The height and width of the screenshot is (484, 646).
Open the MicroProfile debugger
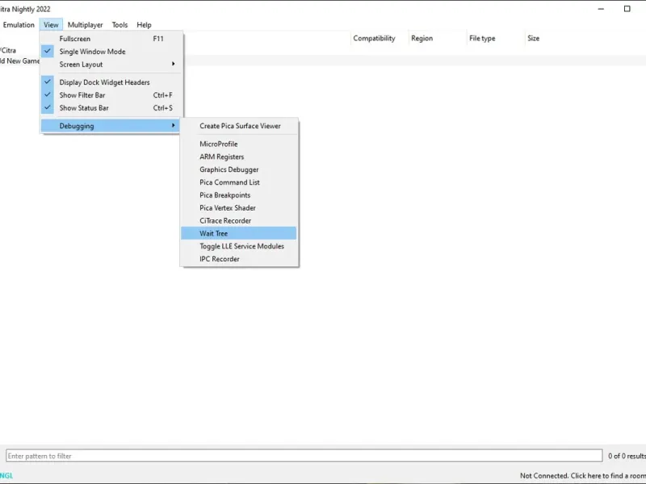[239, 144]
